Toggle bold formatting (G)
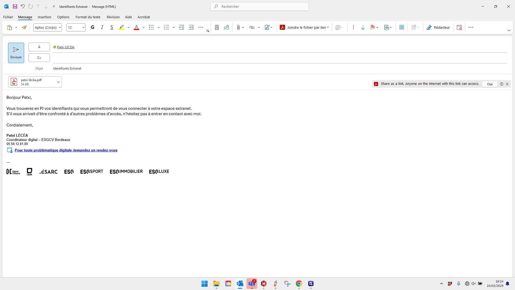The width and height of the screenshot is (515, 290). [x=93, y=27]
